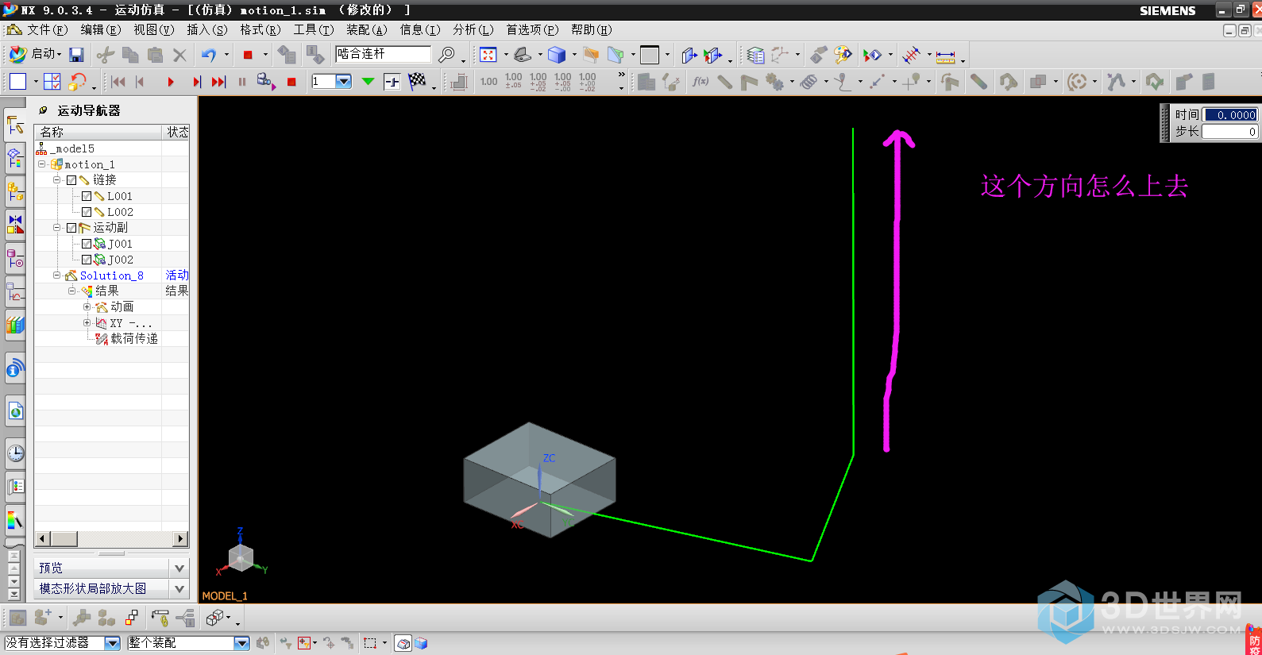Viewport: 1262px width, 655px height.
Task: Click navigator horizontal scrollbar left arrow
Action: 42,539
